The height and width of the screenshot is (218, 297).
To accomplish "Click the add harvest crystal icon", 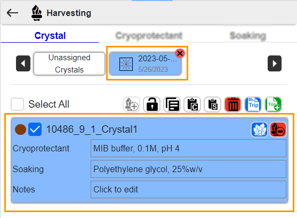I will coord(132,104).
